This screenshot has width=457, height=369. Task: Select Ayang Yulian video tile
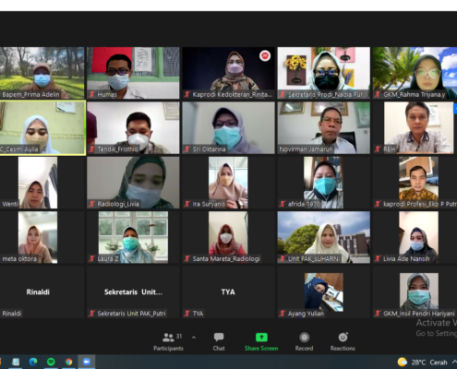324,292
